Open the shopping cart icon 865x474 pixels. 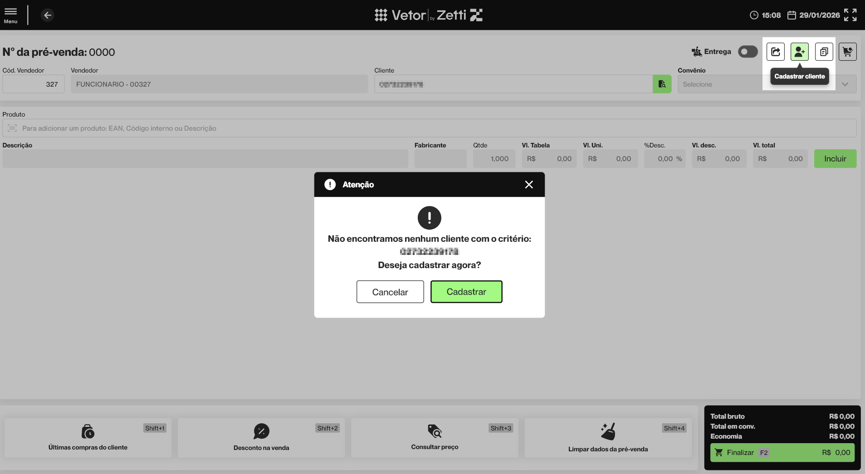tap(848, 52)
